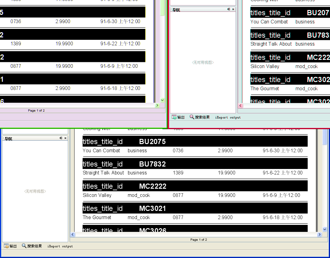Viewport: 330px width, 258px height.
Task: Click '19.9900' in the Silicon Valley row, bottom window
Action: [x=227, y=195]
